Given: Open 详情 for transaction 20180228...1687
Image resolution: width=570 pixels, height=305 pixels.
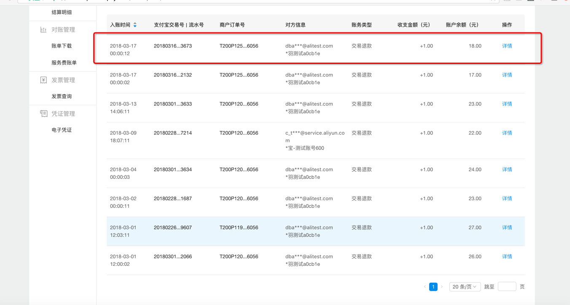Looking at the screenshot, I should (507, 199).
